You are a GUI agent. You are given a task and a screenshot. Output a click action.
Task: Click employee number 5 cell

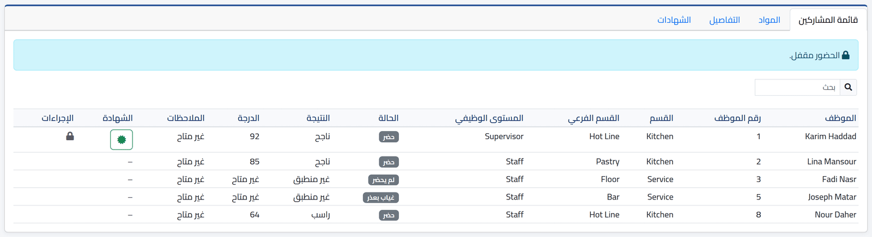pyautogui.click(x=758, y=197)
